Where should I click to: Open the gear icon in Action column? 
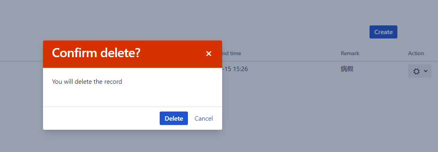pyautogui.click(x=416, y=71)
